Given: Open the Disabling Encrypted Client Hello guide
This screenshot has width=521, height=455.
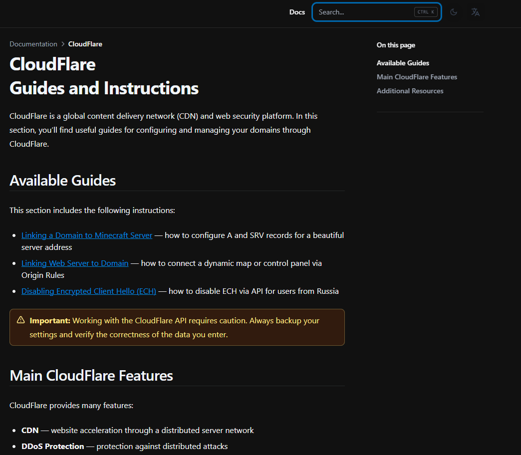Looking at the screenshot, I should click(88, 291).
